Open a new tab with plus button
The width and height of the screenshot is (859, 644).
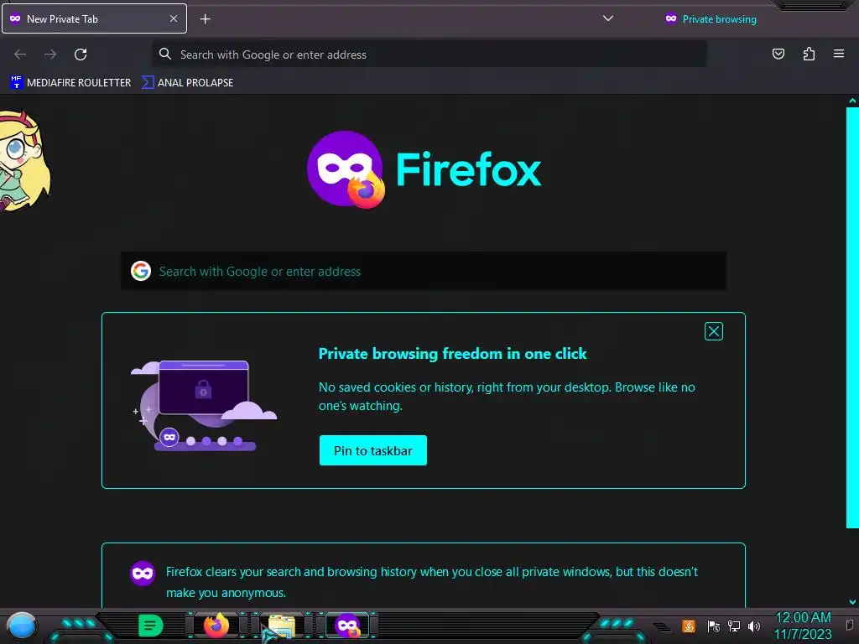pyautogui.click(x=205, y=19)
